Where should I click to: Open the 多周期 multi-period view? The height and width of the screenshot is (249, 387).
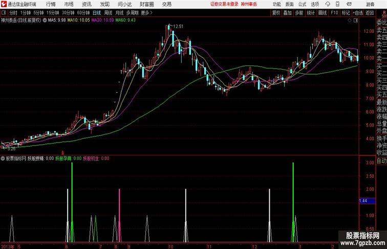133,13
